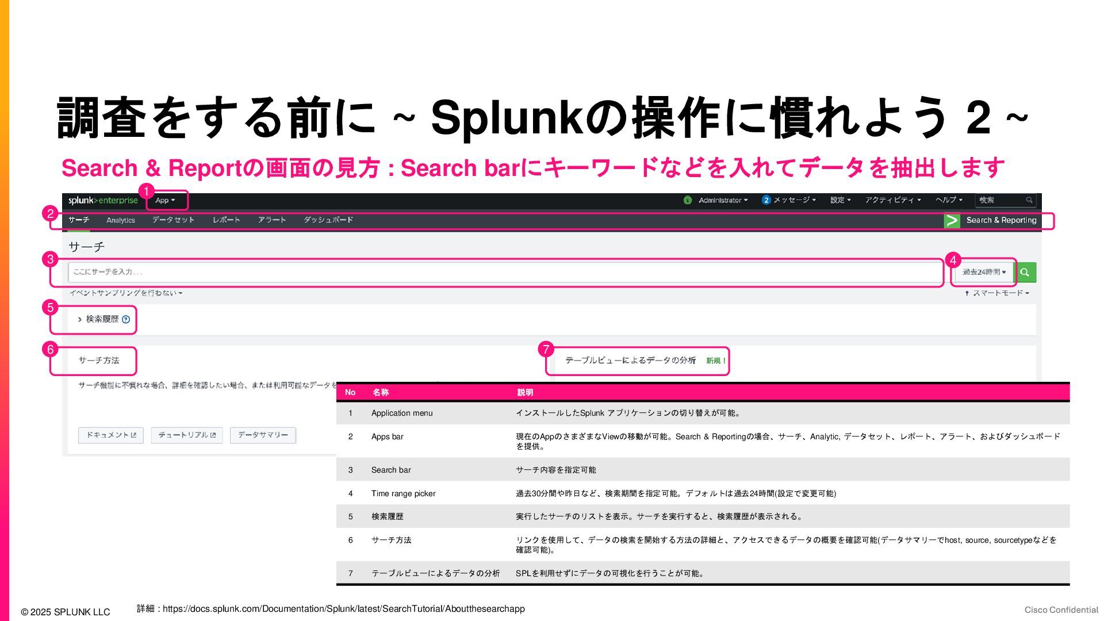Click the チュートリアル button
This screenshot has height=621, width=1104.
coord(187,435)
